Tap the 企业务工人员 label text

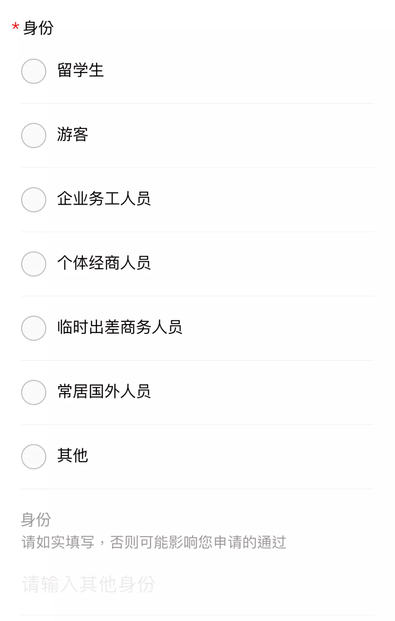coord(104,199)
